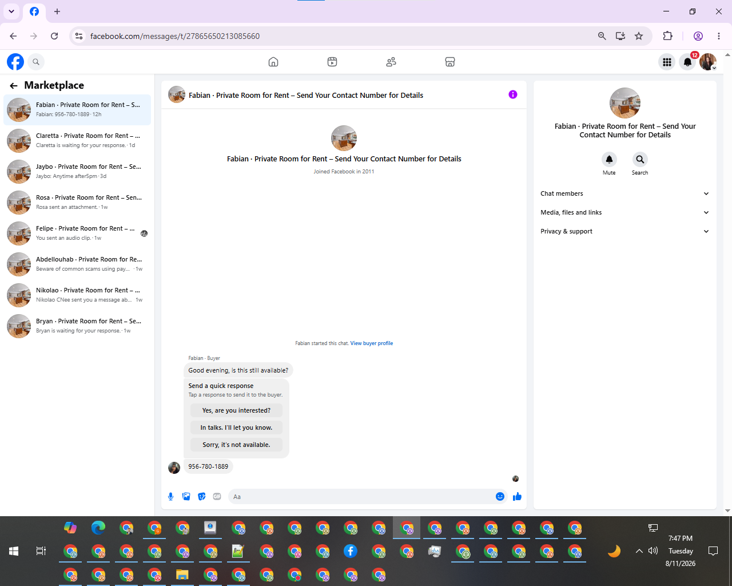Open the Friends icon in top navigation

coord(391,62)
